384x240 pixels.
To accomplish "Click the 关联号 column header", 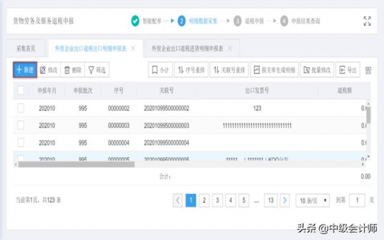I will pyautogui.click(x=166, y=91).
